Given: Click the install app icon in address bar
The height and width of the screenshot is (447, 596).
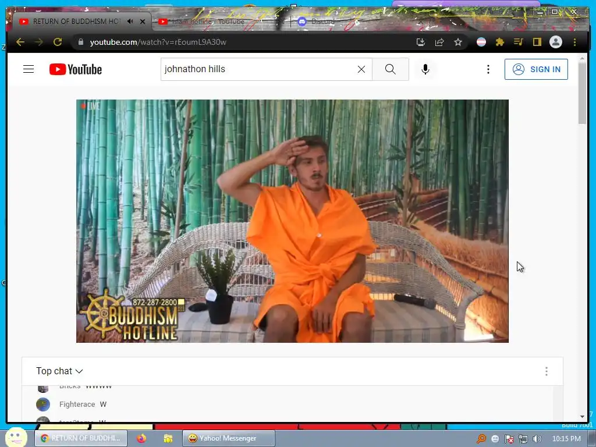Looking at the screenshot, I should pos(420,42).
